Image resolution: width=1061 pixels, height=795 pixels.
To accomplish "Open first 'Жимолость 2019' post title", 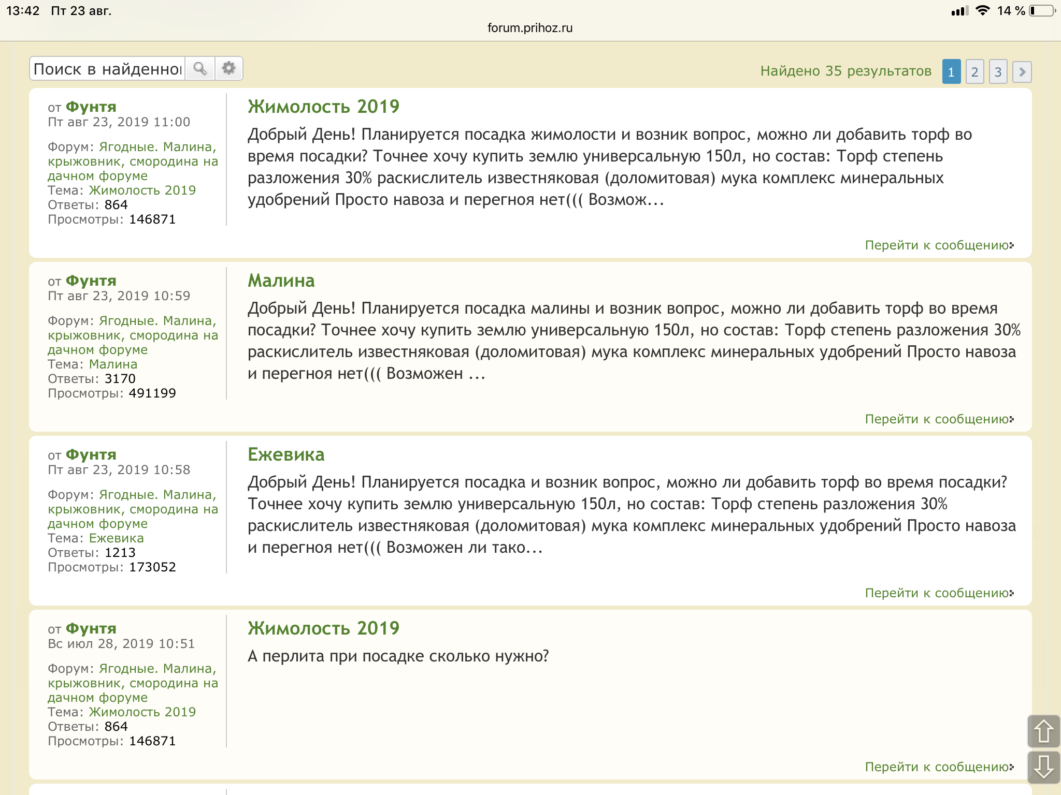I will click(323, 107).
